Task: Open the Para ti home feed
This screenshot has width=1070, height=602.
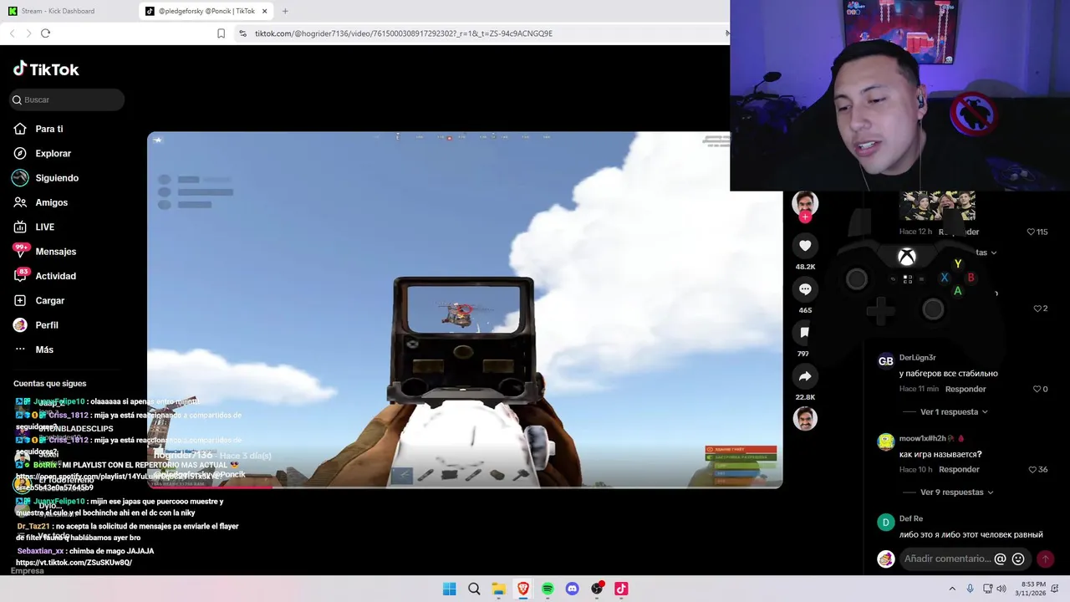Action: 38,129
